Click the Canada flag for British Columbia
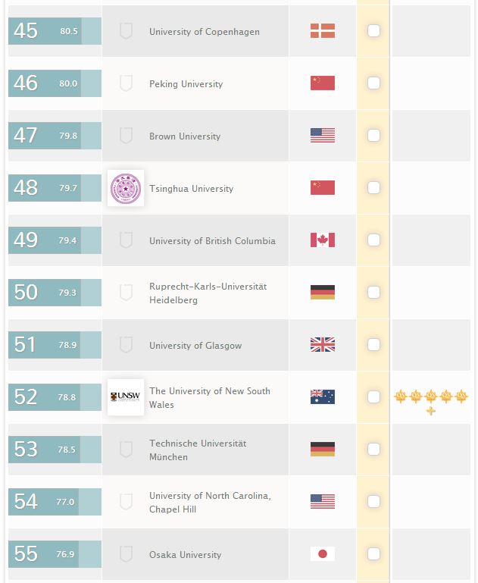 click(322, 240)
